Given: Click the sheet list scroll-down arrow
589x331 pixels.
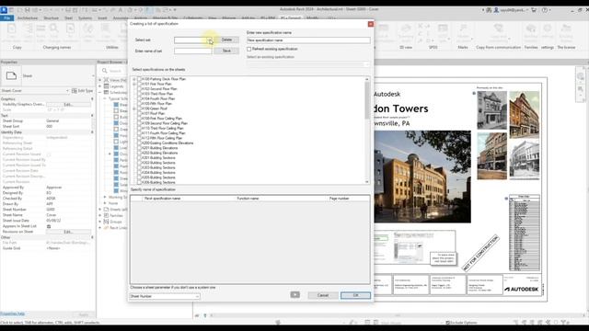Looking at the screenshot, I should click(x=367, y=182).
